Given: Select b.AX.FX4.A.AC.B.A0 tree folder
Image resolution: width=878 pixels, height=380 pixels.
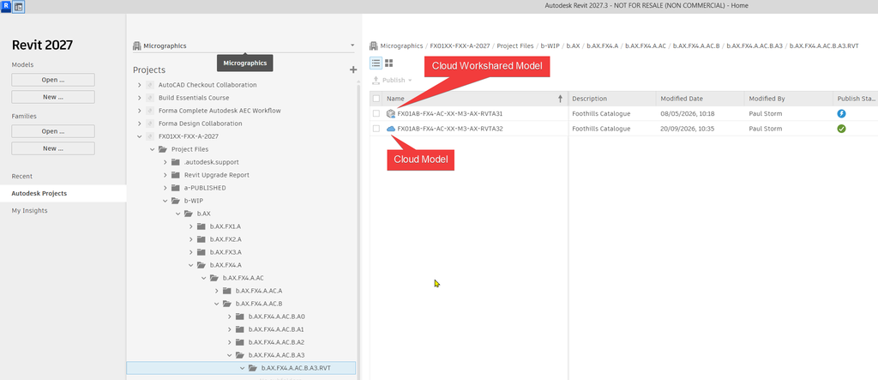Looking at the screenshot, I should [277, 317].
